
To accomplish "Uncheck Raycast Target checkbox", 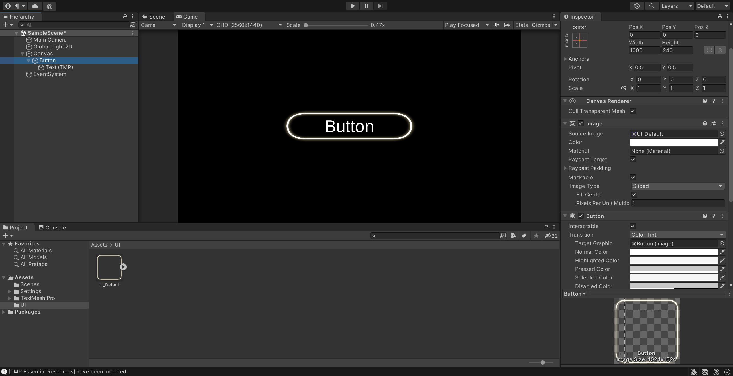I will click(x=633, y=160).
